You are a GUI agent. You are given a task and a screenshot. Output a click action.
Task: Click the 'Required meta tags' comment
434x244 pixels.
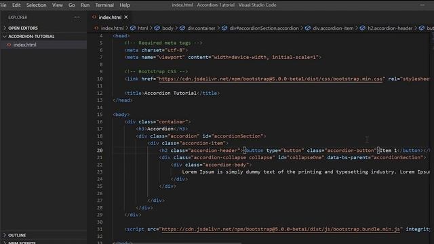pyautogui.click(x=163, y=43)
